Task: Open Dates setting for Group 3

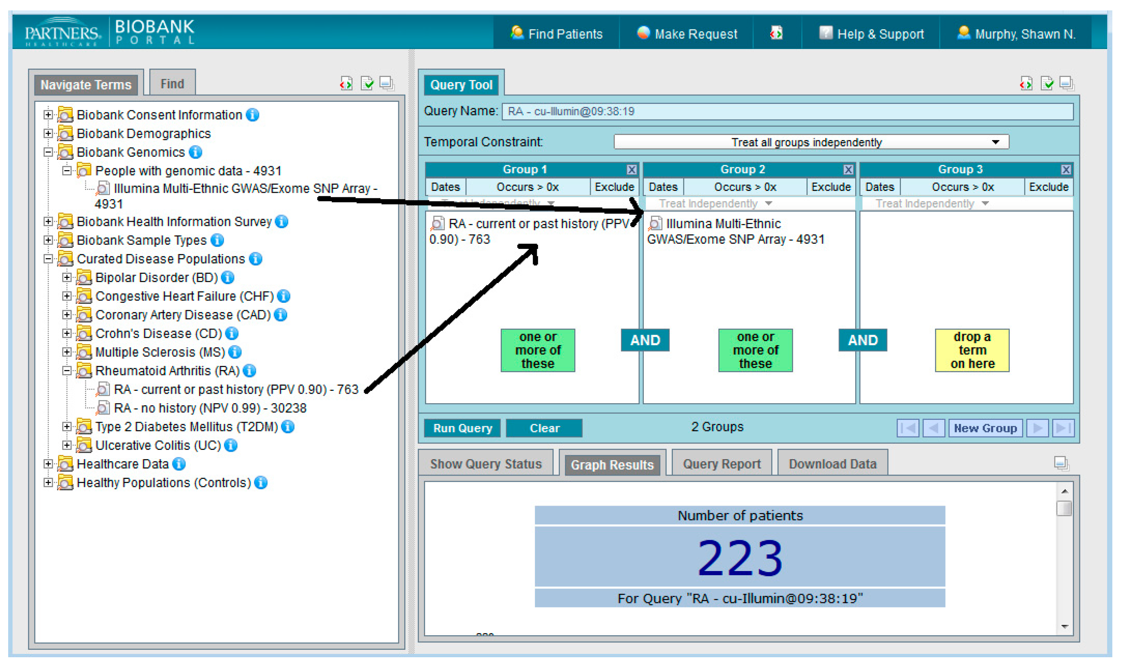Action: pyautogui.click(x=880, y=187)
